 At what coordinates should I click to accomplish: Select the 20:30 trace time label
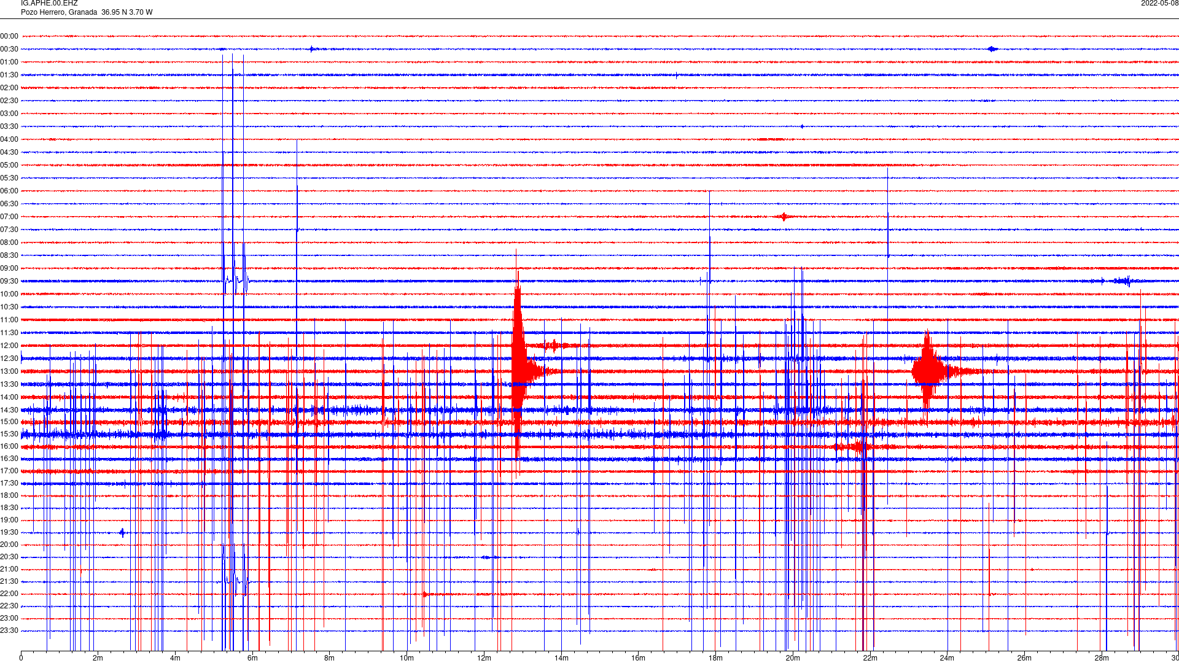(x=9, y=557)
